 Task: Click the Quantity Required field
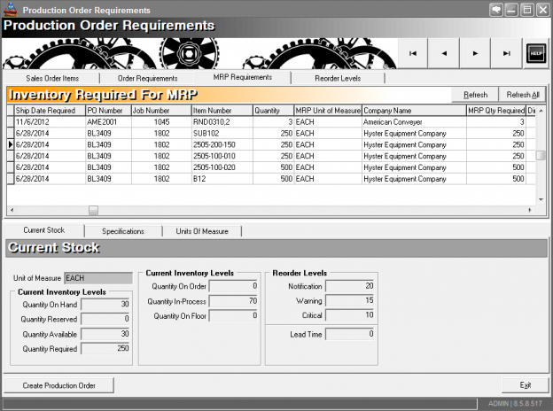click(105, 349)
